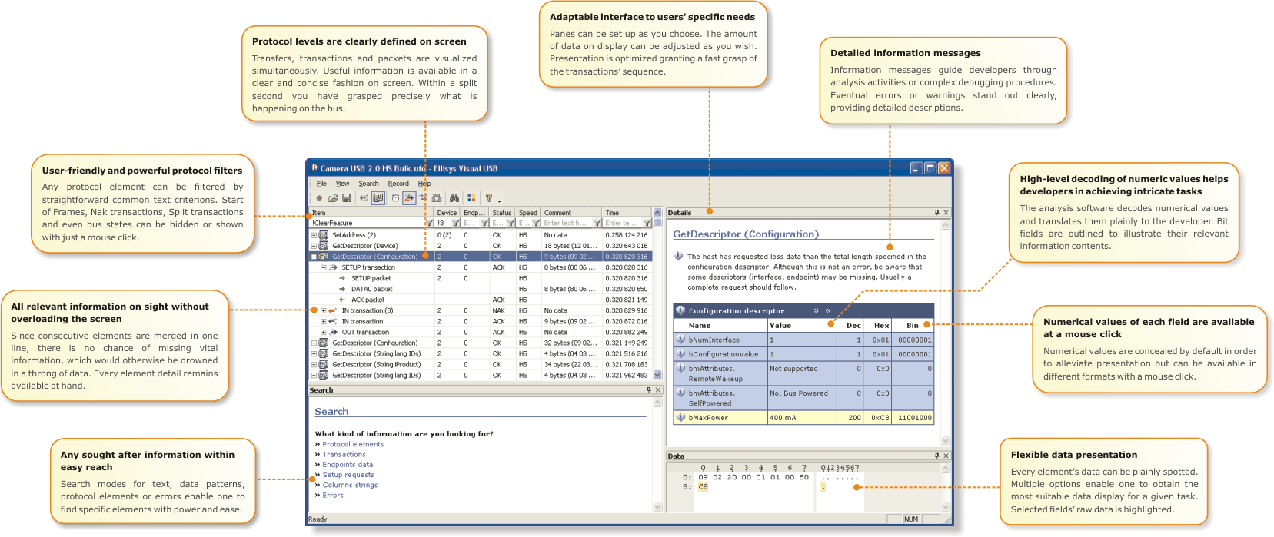This screenshot has height=537, width=1274.
Task: Click the question mark Help icon
Action: (x=488, y=198)
